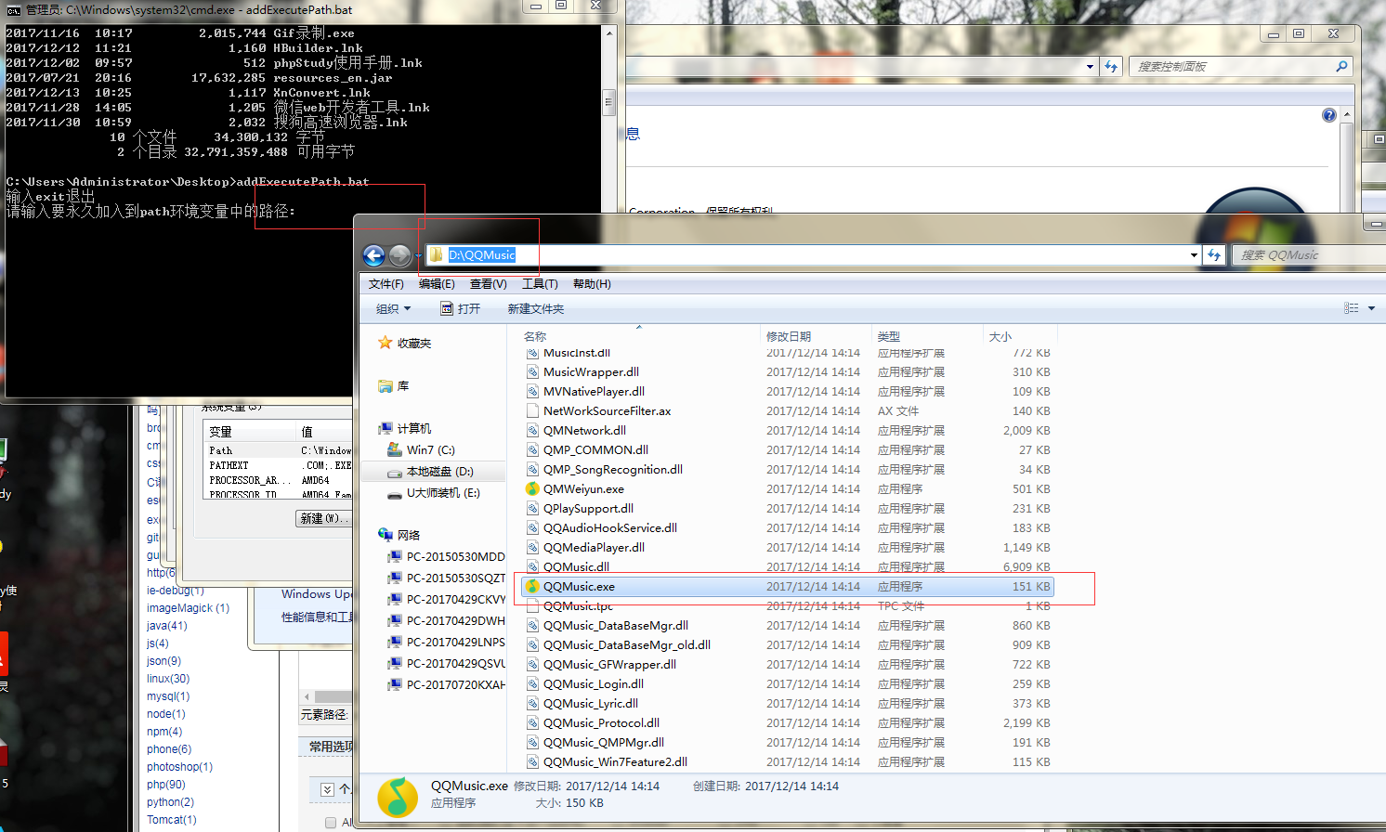Click the Forward arrow in Explorer window

pyautogui.click(x=399, y=255)
